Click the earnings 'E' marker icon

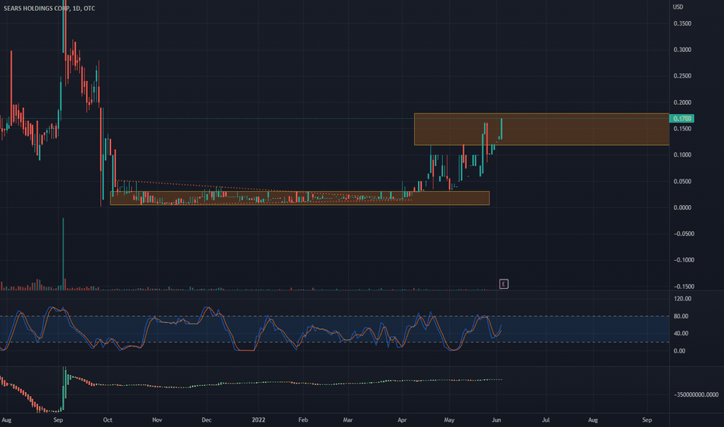point(503,284)
